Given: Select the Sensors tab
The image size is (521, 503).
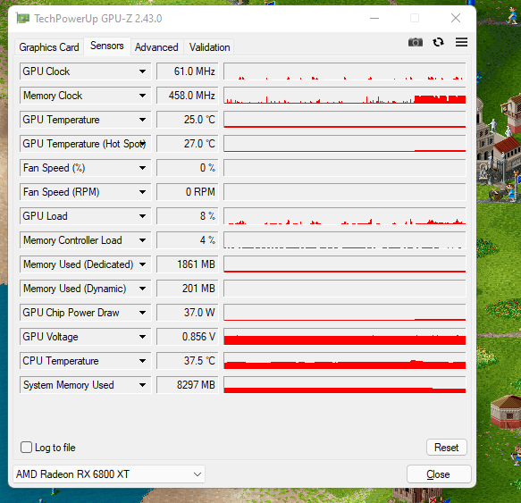Looking at the screenshot, I should pos(107,46).
